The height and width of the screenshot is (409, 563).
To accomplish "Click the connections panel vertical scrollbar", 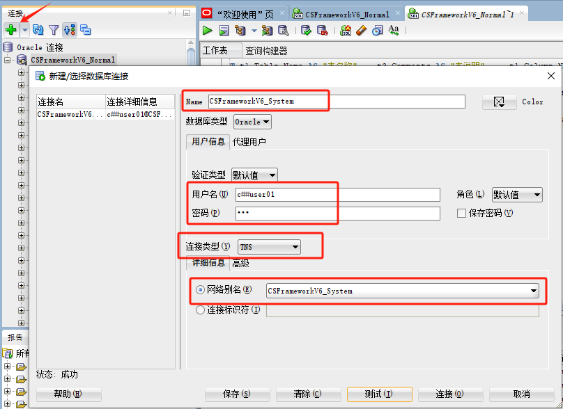I will pos(191,53).
